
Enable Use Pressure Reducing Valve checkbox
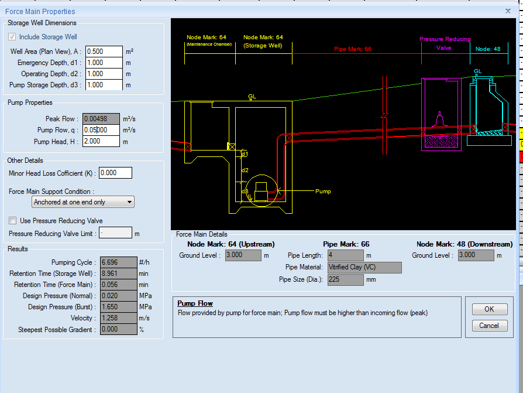click(x=13, y=220)
